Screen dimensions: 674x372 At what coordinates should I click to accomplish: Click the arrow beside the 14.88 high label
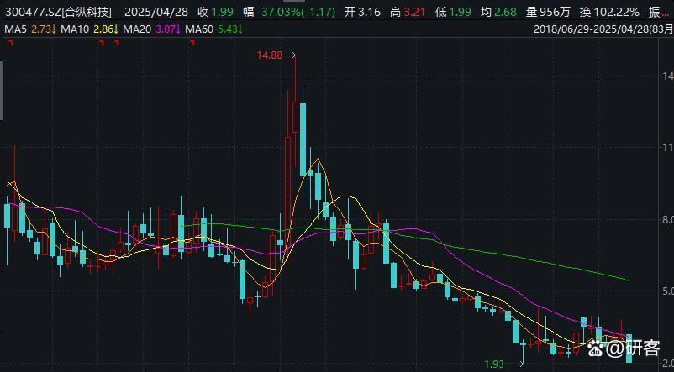290,55
